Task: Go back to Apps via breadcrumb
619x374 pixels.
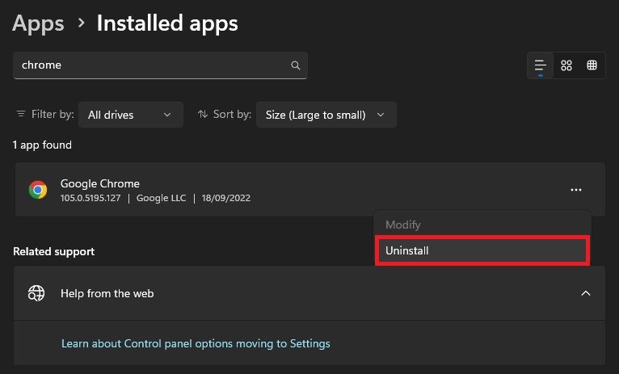Action: (x=38, y=23)
